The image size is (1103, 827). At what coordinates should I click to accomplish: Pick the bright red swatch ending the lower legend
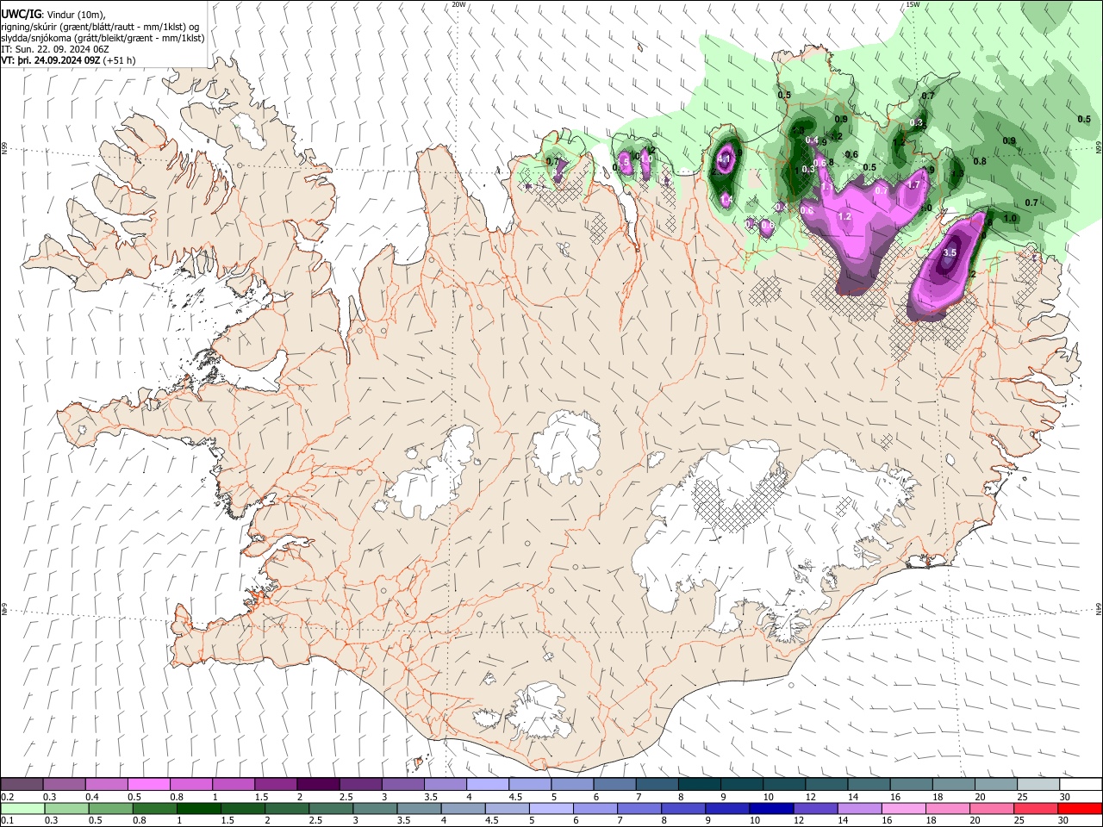pyautogui.click(x=1081, y=808)
